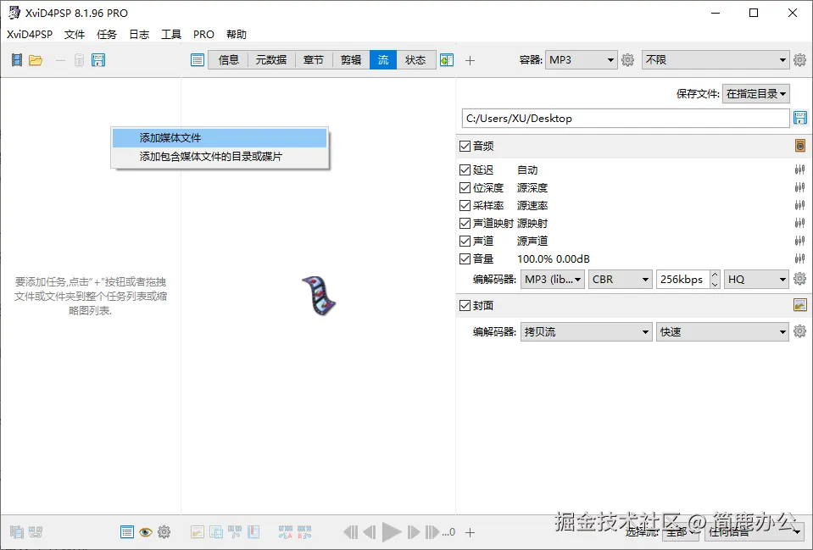
Task: Click the floppy disk save icon in top toolbar
Action: pyautogui.click(x=98, y=60)
